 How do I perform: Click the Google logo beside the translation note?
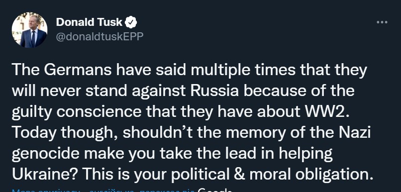point(215,190)
